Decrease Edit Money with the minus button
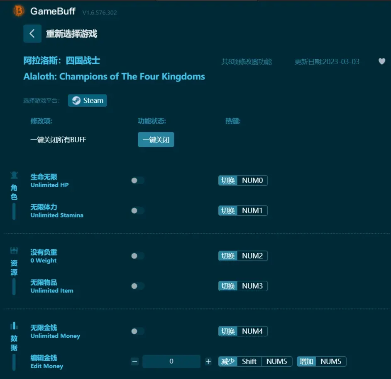This screenshot has height=379, width=391. 134,361
